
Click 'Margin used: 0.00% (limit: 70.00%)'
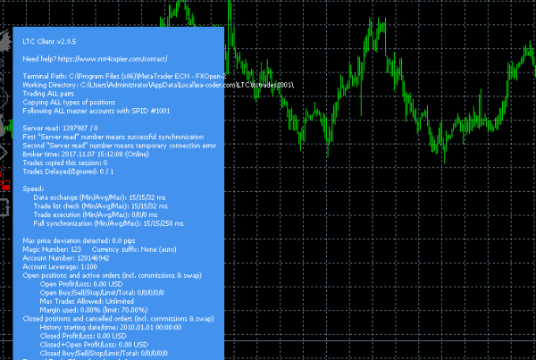[x=94, y=310]
